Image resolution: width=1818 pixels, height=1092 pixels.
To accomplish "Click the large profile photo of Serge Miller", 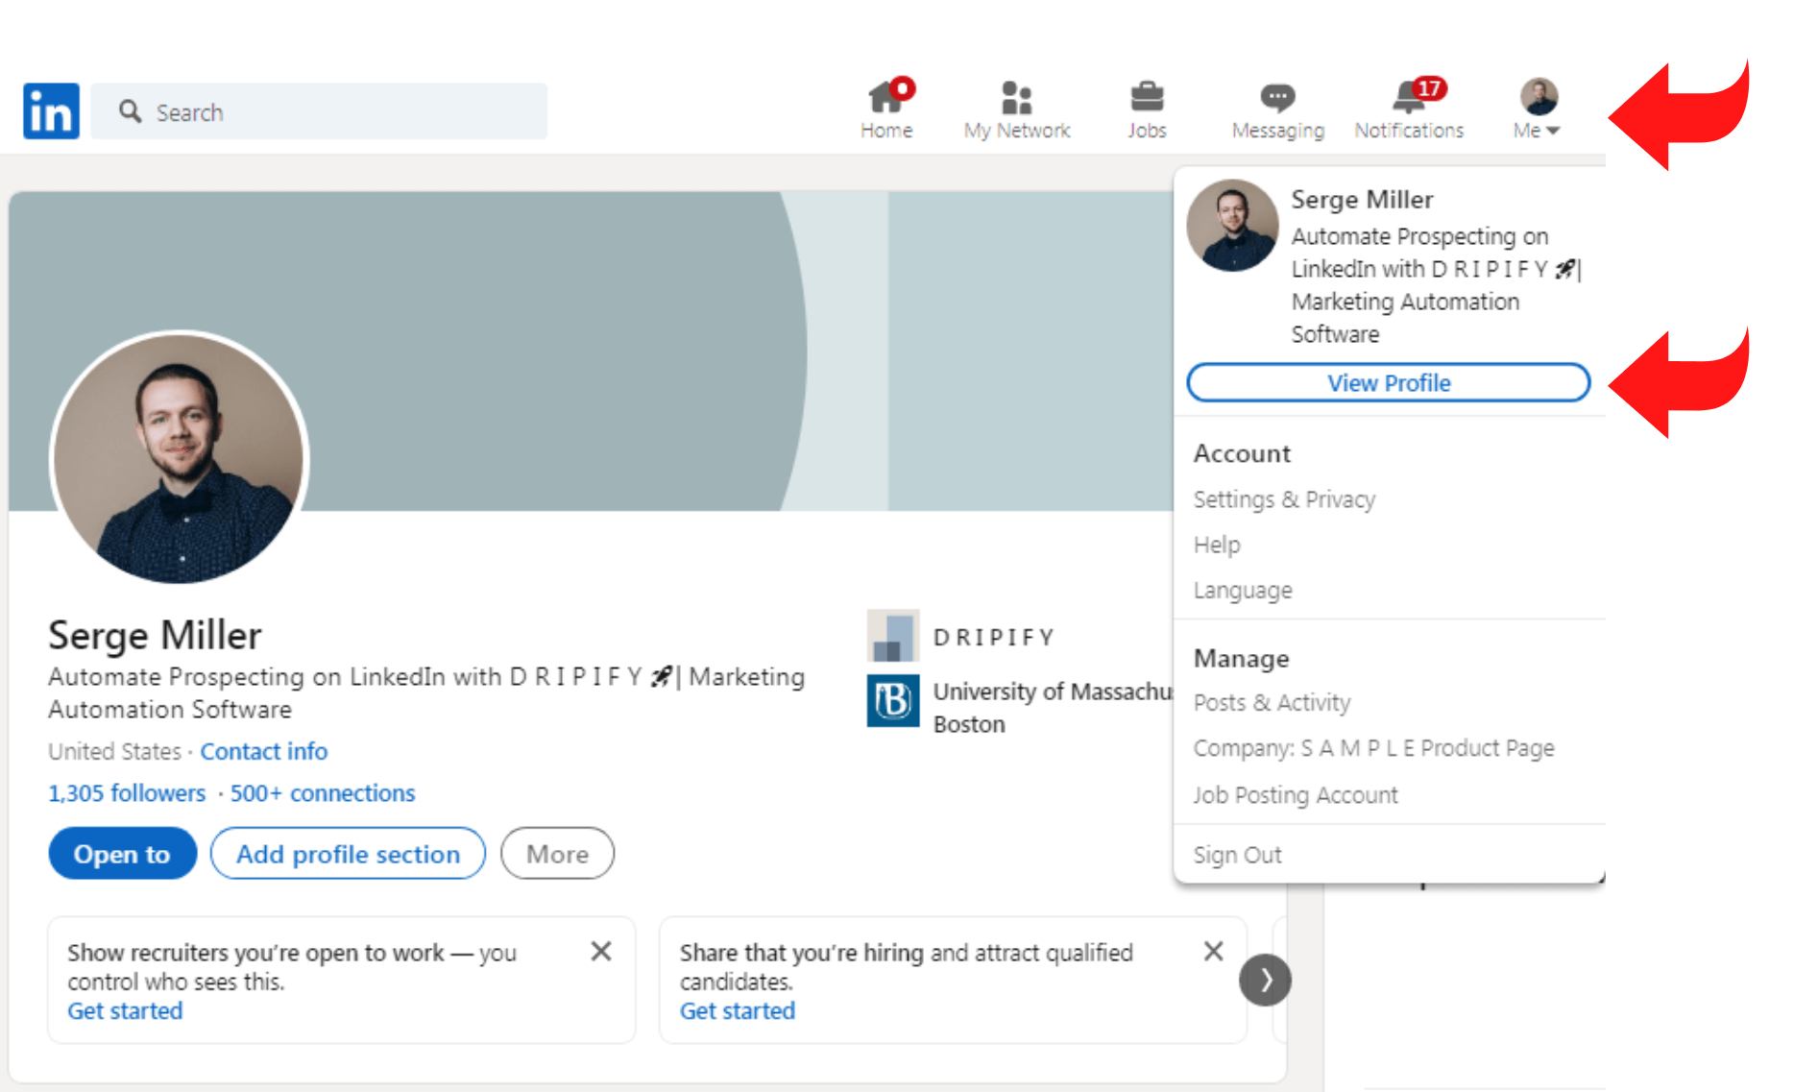I will coord(180,458).
